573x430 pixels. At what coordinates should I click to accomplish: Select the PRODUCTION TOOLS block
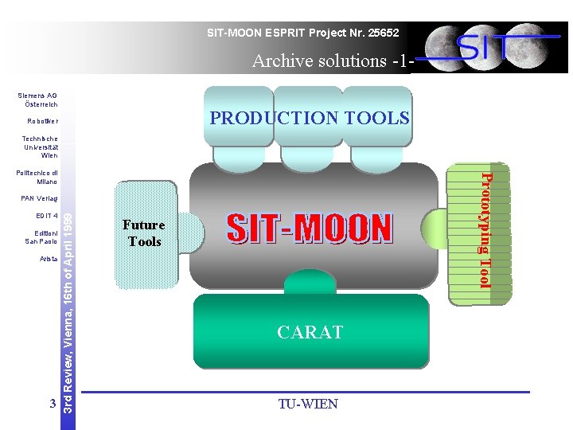(308, 117)
